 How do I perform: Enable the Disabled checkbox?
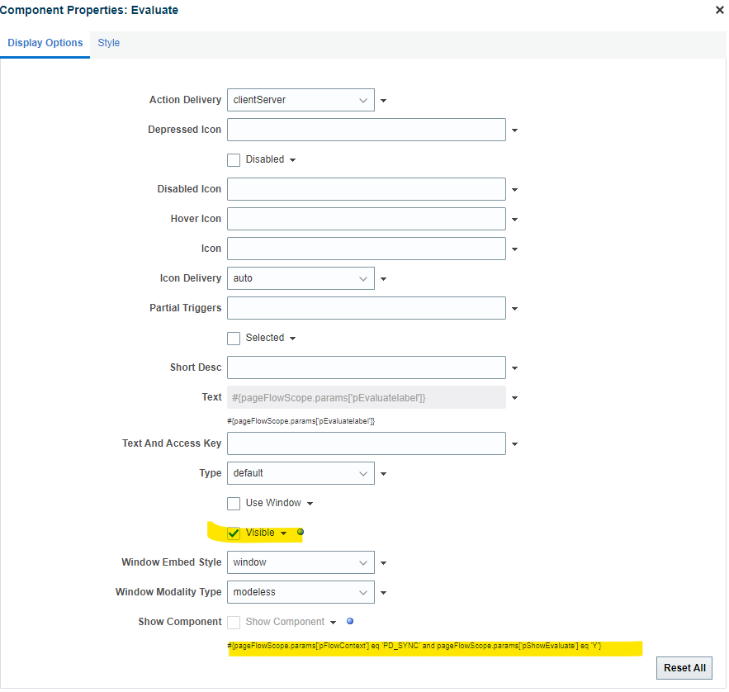(234, 159)
